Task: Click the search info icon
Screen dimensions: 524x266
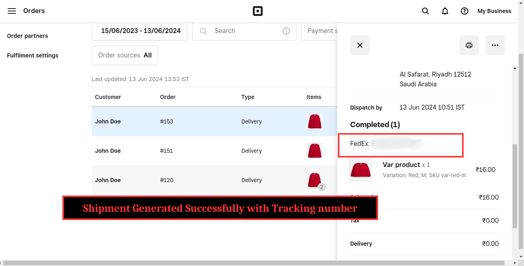Action: [286, 31]
